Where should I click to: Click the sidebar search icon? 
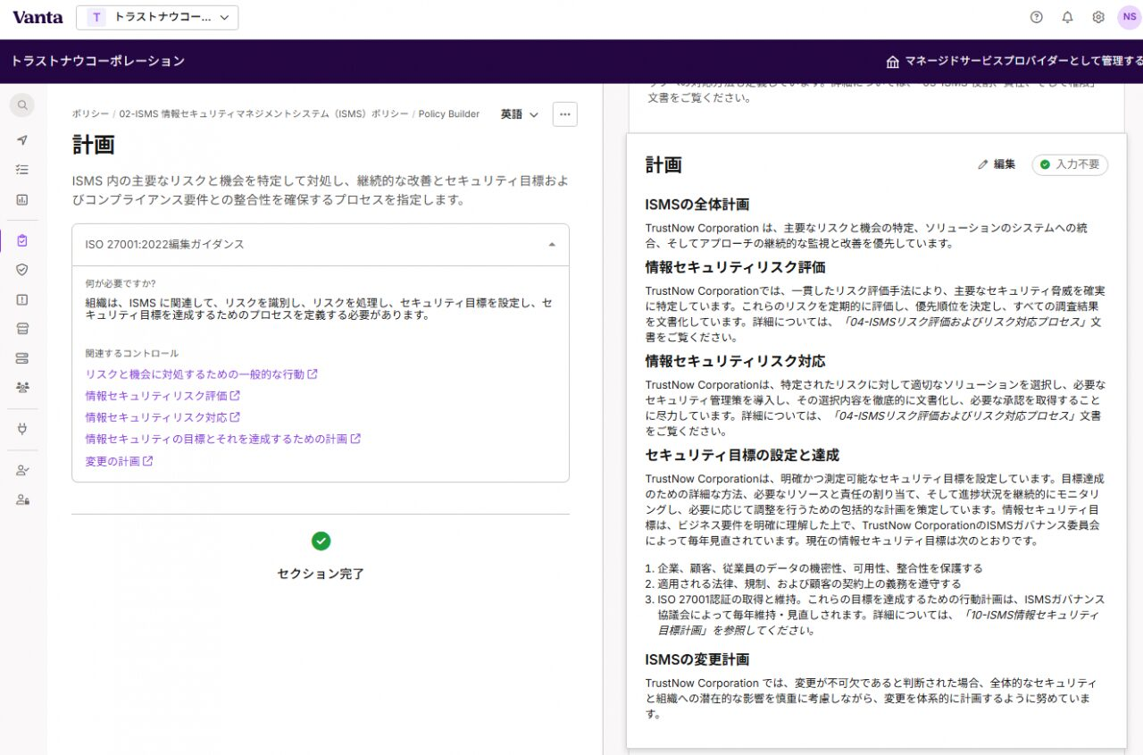tap(22, 105)
